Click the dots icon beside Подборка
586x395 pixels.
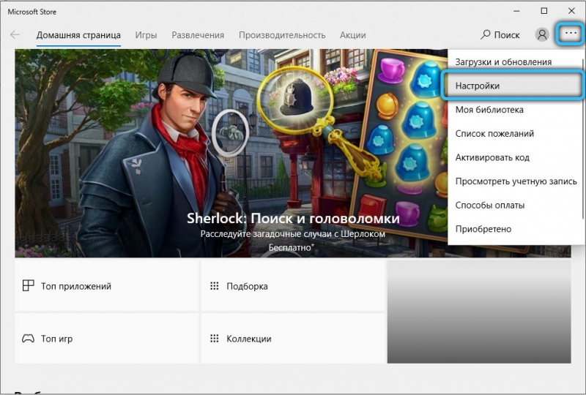pyautogui.click(x=215, y=286)
